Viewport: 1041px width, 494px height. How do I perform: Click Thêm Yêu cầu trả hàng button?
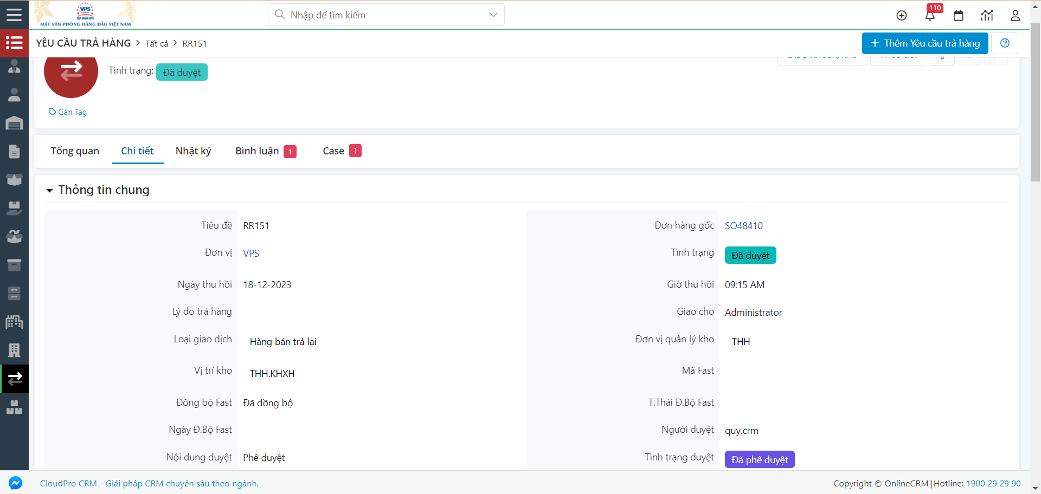tap(925, 43)
